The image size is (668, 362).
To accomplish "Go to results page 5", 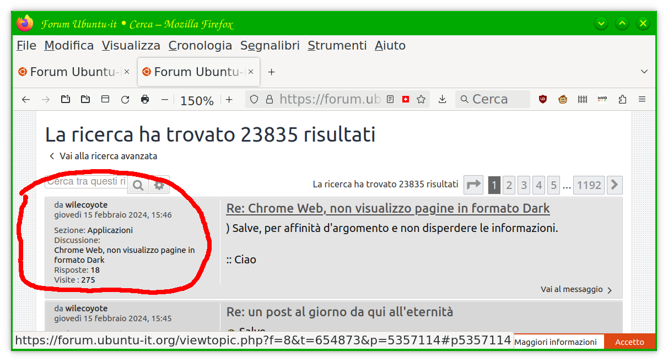I will 554,185.
